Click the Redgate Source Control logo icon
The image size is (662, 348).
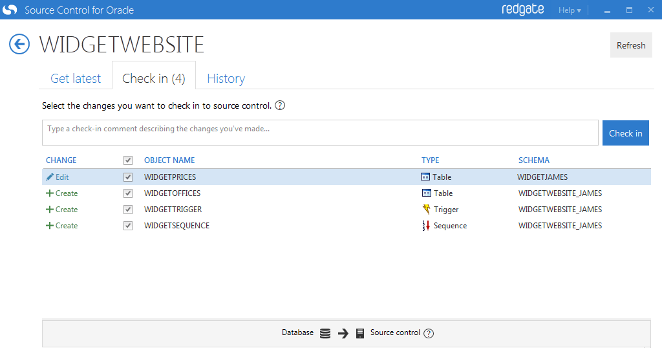[10, 9]
